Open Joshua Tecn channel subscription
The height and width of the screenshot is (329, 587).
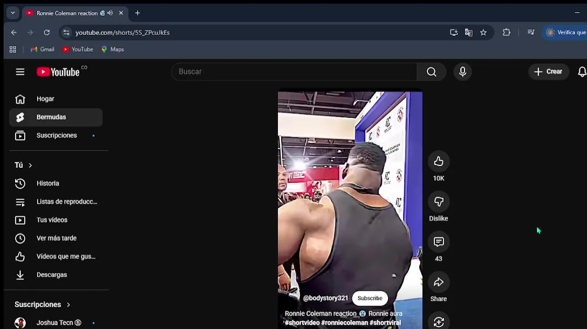[x=56, y=323]
